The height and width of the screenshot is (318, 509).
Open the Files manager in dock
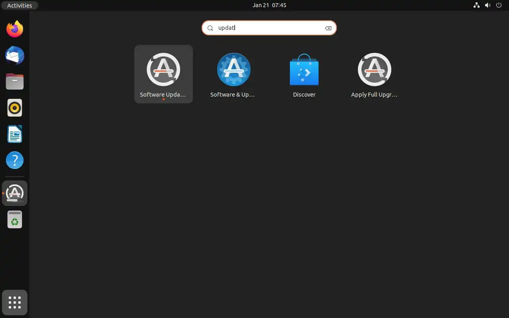(15, 81)
